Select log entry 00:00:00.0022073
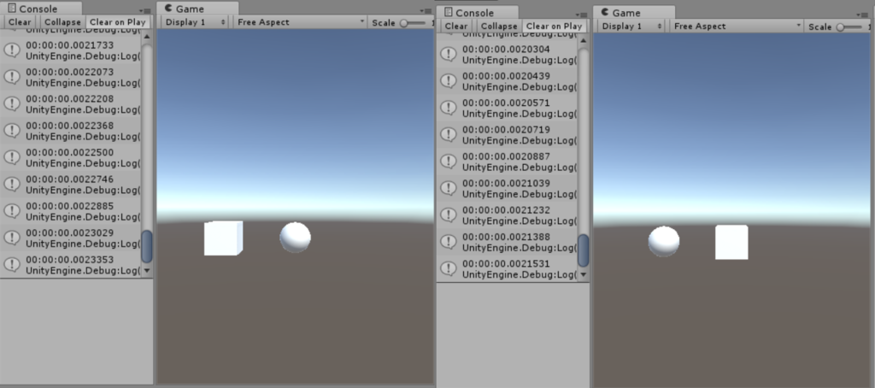This screenshot has height=388, width=875. tap(71, 77)
